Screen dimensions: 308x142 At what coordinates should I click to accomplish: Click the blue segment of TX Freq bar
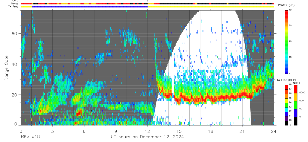coord(90,7)
